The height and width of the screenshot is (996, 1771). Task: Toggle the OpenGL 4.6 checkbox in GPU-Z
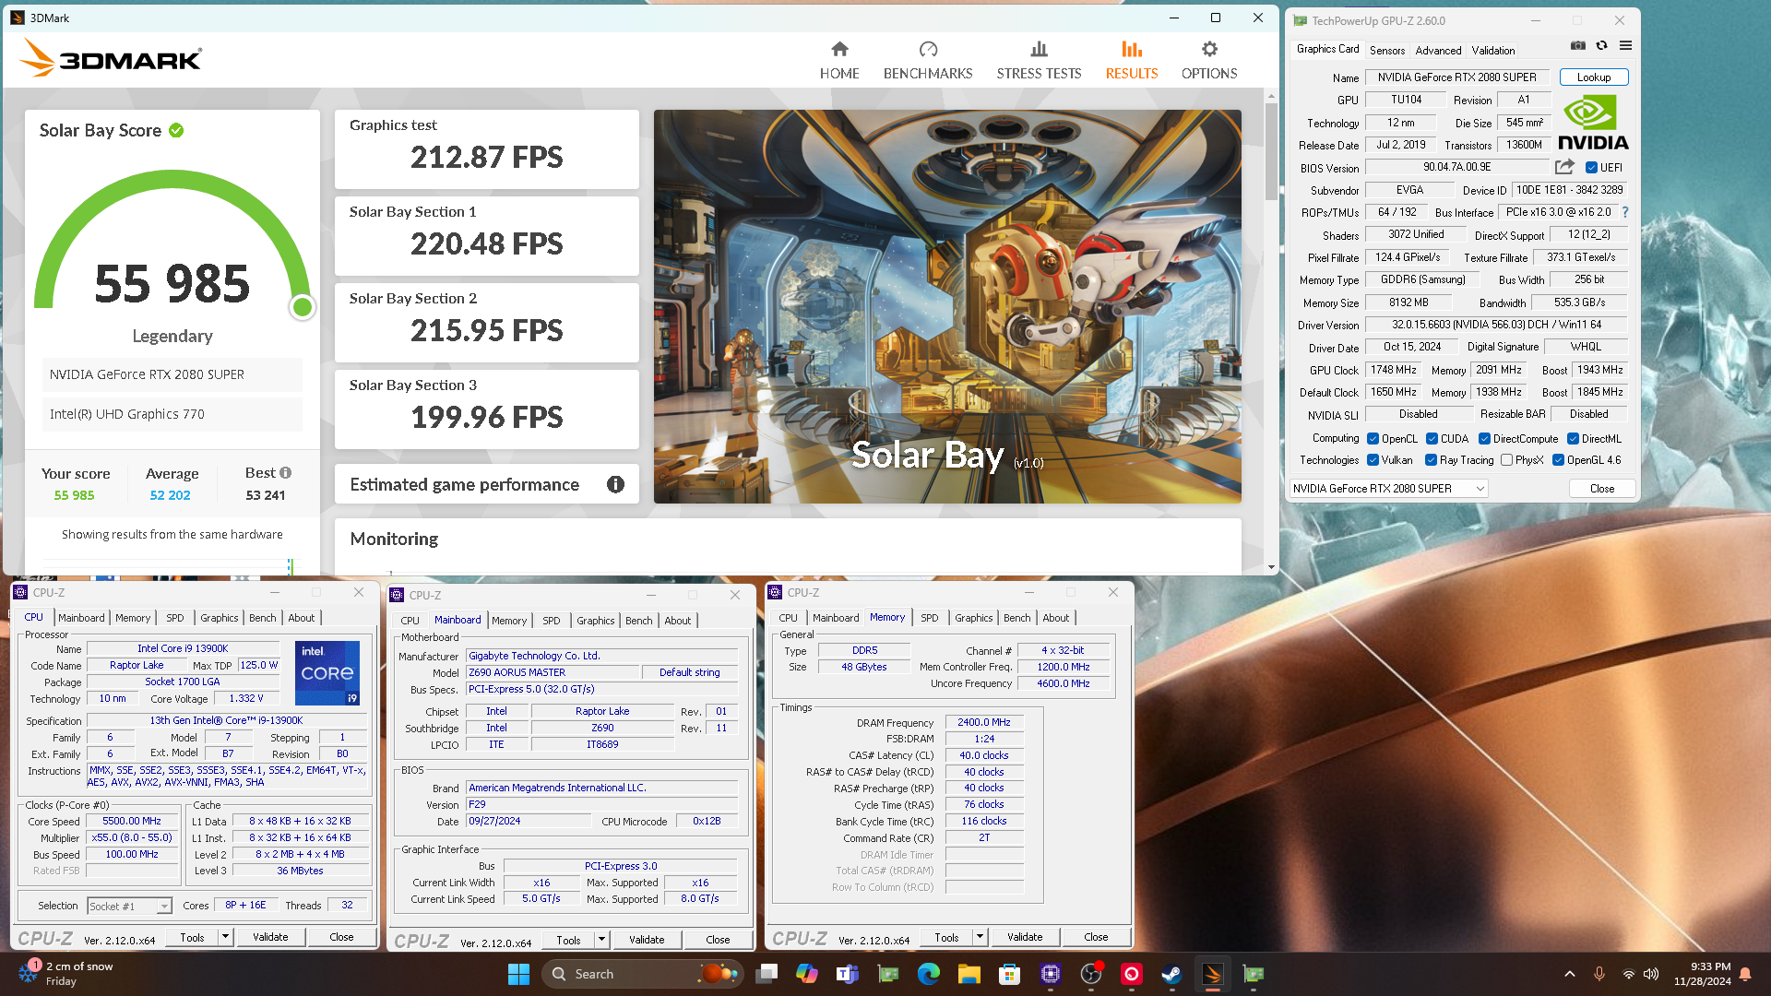pyautogui.click(x=1558, y=460)
